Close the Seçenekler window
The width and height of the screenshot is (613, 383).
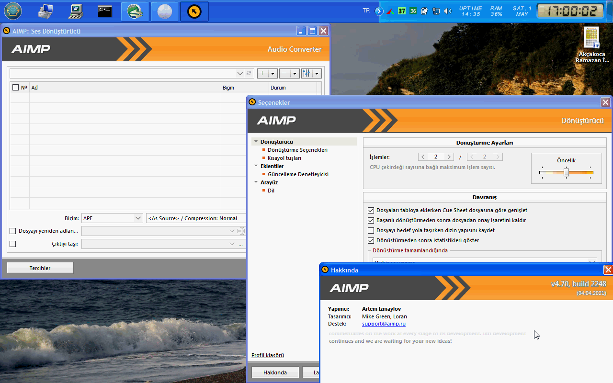(606, 102)
